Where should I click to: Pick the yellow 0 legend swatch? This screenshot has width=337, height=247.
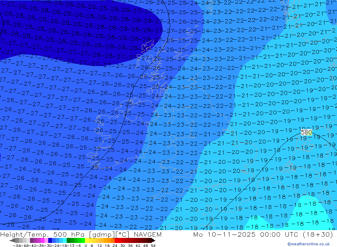pos(87,240)
